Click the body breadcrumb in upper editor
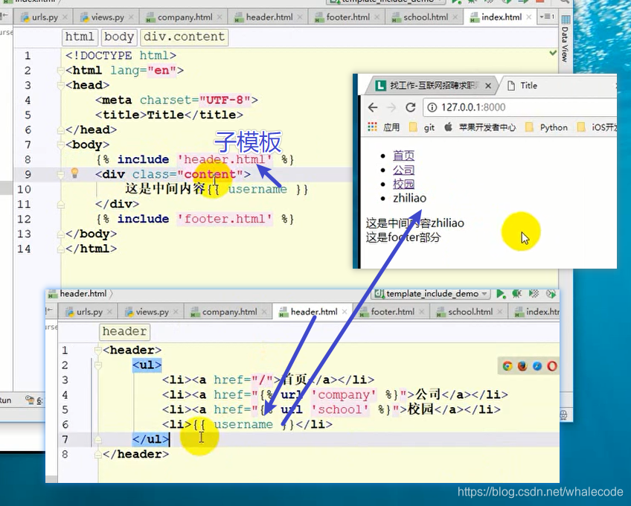 119,36
